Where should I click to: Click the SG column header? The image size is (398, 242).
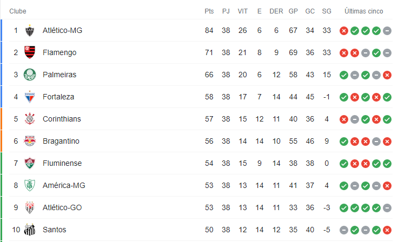coord(327,11)
